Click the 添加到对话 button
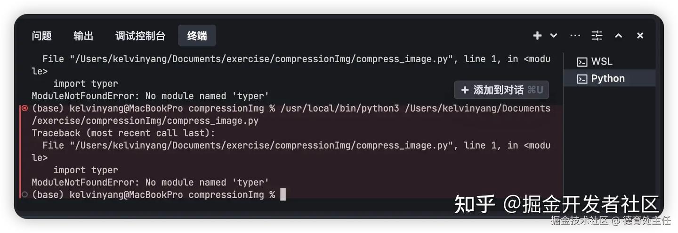This screenshot has width=678, height=233. (x=501, y=90)
